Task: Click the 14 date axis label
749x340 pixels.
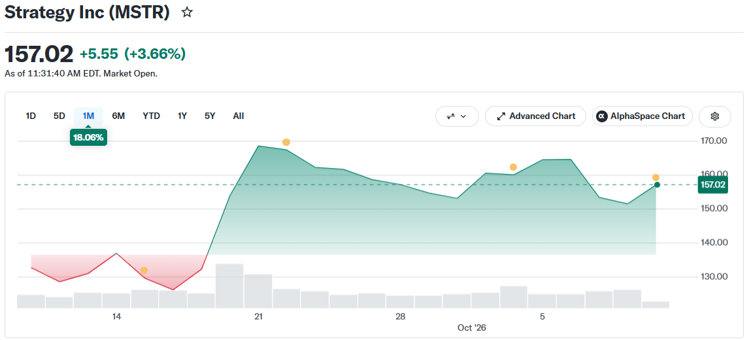Action: tap(116, 316)
